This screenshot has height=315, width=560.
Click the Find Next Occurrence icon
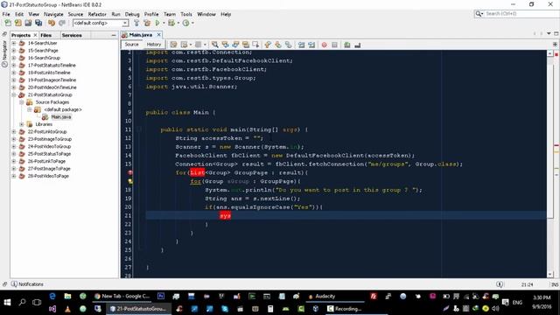(x=235, y=45)
